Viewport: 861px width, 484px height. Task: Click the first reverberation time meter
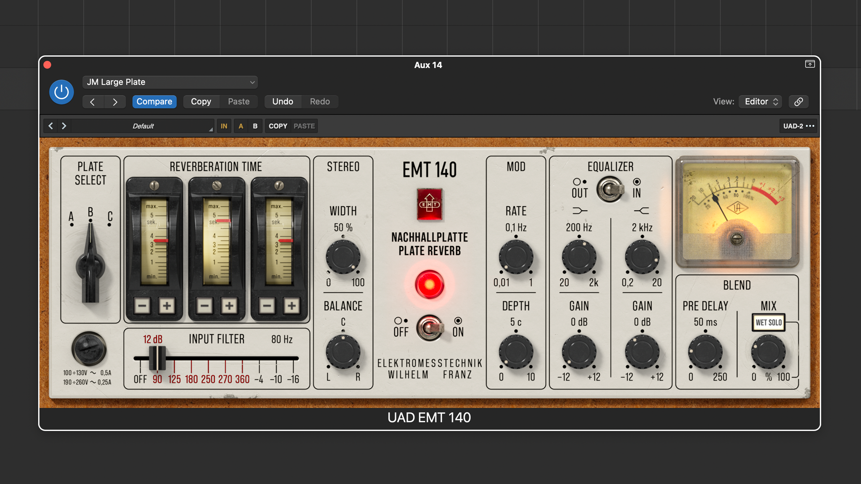pos(155,242)
